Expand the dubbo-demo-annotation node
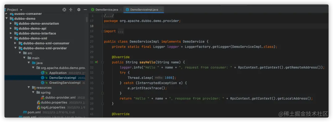The height and width of the screenshot is (122, 333). [x=11, y=23]
